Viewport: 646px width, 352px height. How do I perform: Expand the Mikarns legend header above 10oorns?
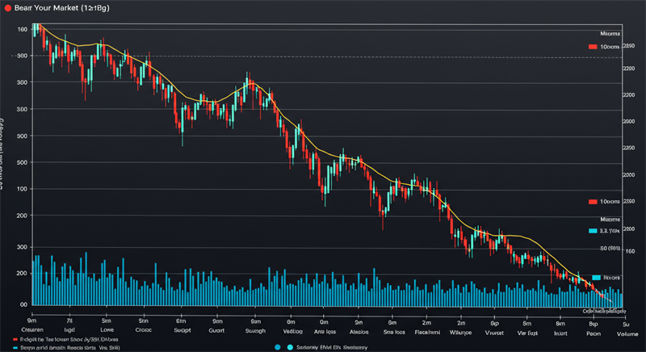[x=610, y=33]
